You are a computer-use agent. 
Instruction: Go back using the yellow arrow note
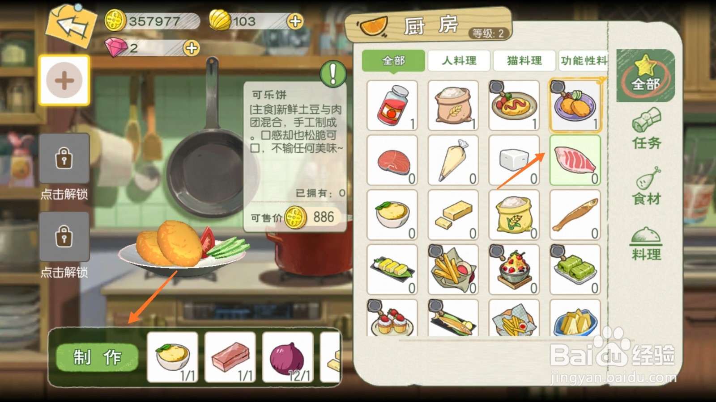(x=72, y=25)
